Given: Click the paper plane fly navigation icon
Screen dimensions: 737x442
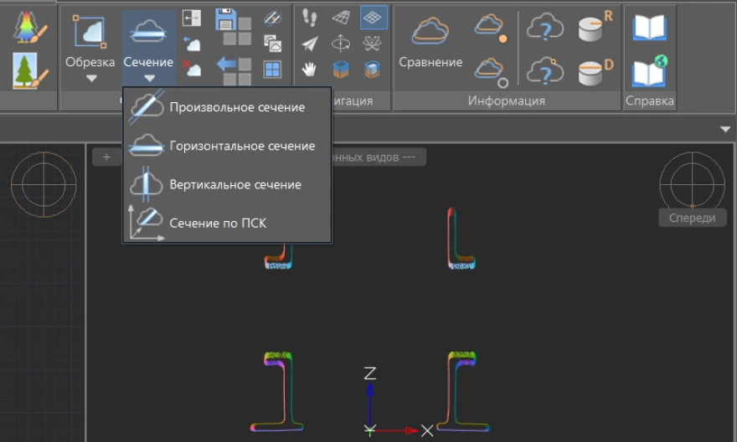Looking at the screenshot, I should coord(310,44).
